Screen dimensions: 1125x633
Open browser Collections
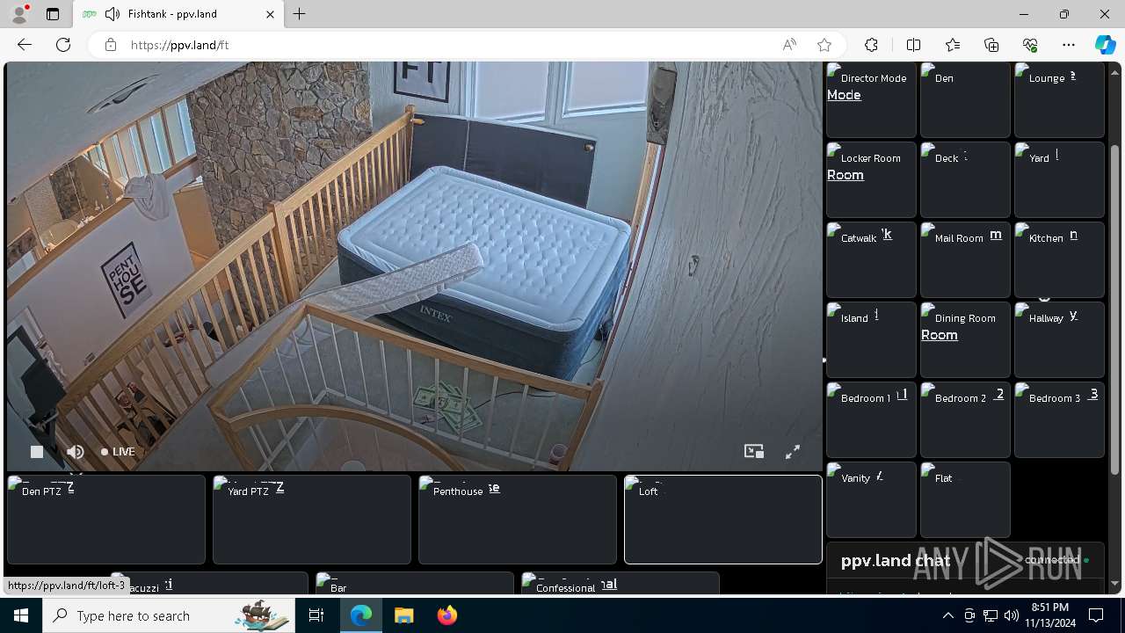click(991, 45)
